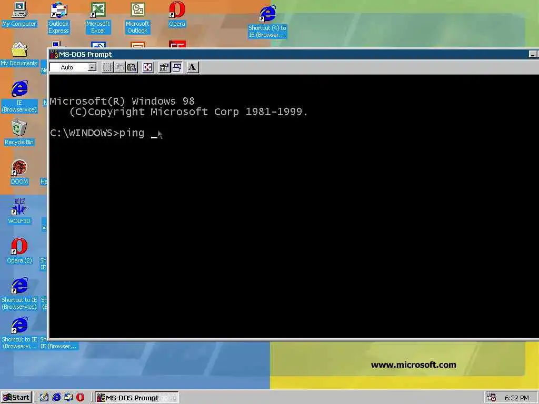Click the command line after 'ping'
Image resolution: width=539 pixels, height=404 pixels.
coord(154,133)
